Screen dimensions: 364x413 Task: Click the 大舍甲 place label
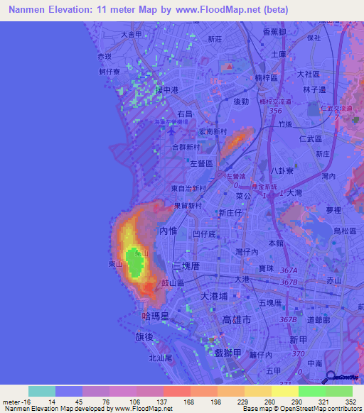click(132, 35)
